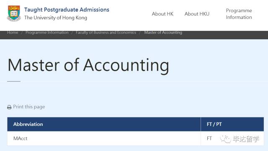
Task: Click the FT / PT column header
Action: 232,124
